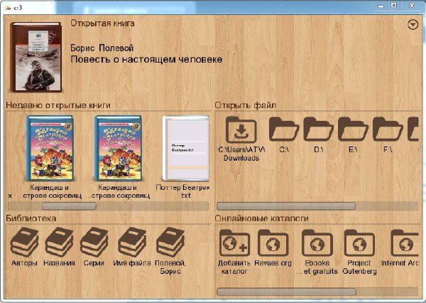This screenshot has width=426, height=303.
Task: Browse library by Названия
Action: (59, 243)
